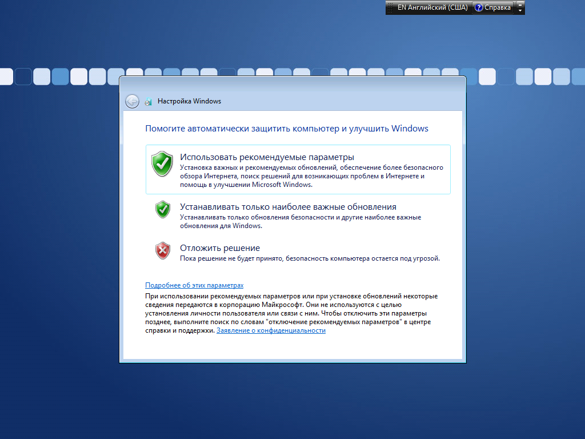Click the language bar grip handle
585x439 pixels.
(x=390, y=7)
